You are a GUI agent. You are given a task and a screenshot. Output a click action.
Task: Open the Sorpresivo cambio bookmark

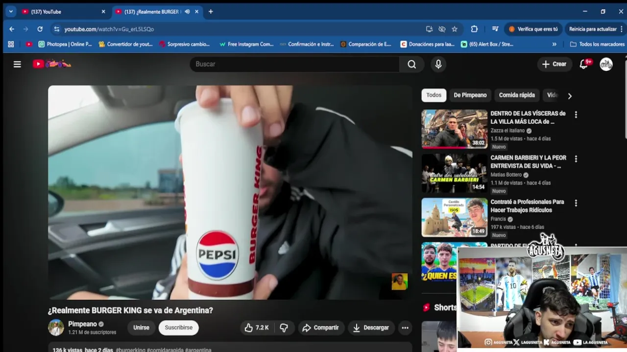[x=185, y=44]
